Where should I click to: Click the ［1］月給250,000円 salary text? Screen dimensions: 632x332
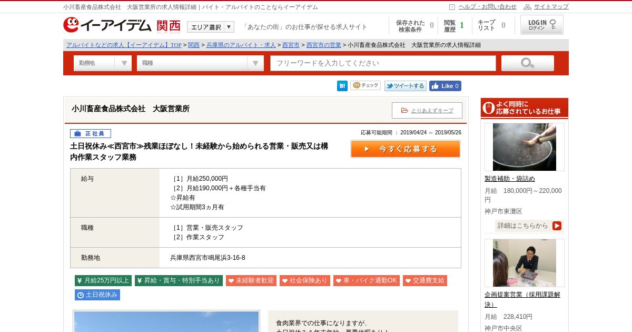coord(199,179)
